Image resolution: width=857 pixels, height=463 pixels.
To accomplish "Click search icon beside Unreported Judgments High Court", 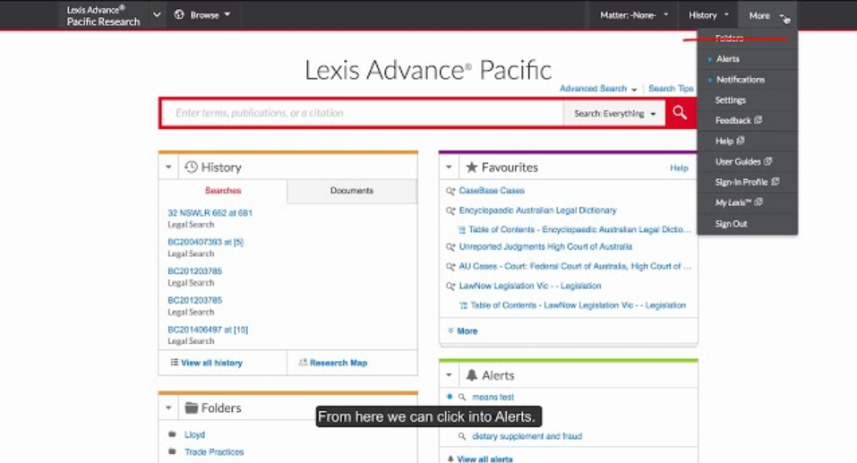I will (x=450, y=247).
